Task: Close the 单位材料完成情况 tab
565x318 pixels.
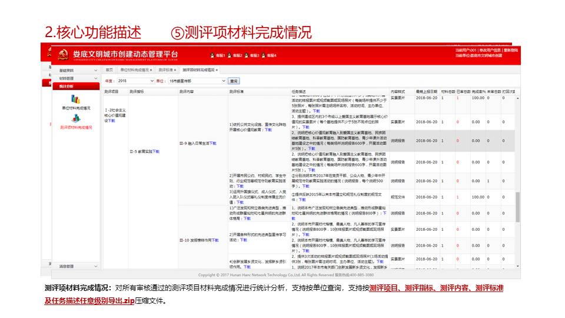Action: pyautogui.click(x=151, y=69)
